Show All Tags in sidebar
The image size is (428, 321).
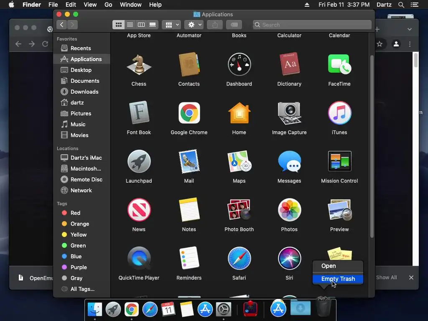(x=82, y=289)
